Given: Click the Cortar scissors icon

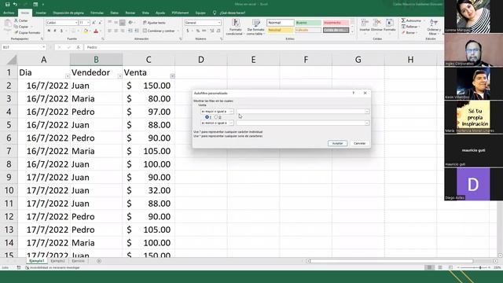Looking at the screenshot, I should click(17, 20).
